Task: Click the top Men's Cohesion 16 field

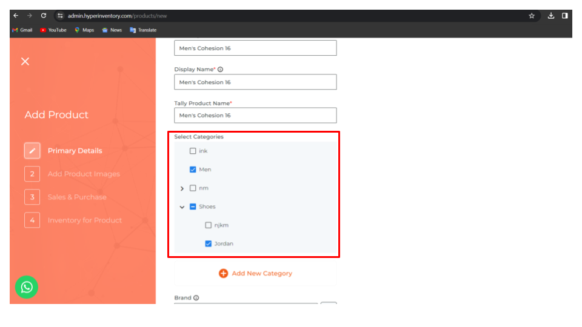Action: pos(255,48)
